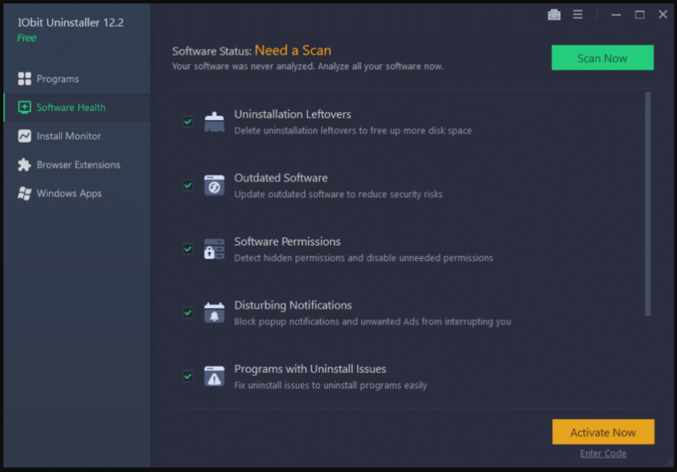Uncheck the Software Permissions option
This screenshot has height=472, width=677.
point(187,249)
